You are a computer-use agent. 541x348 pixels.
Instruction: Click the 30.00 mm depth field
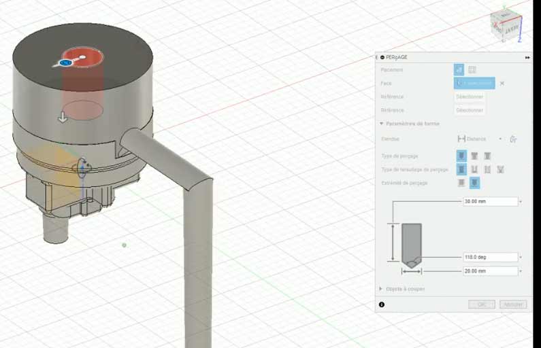pos(490,202)
